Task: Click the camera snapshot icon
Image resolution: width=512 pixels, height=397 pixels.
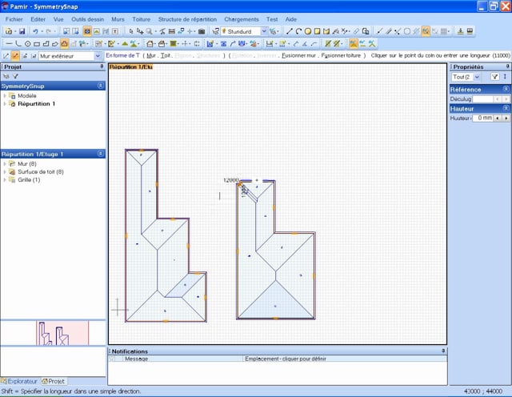Action: [202, 31]
